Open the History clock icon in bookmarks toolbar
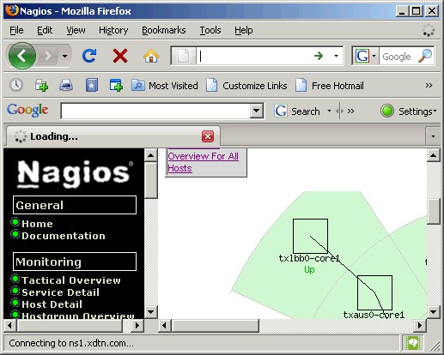This screenshot has width=444, height=355. pos(16,85)
